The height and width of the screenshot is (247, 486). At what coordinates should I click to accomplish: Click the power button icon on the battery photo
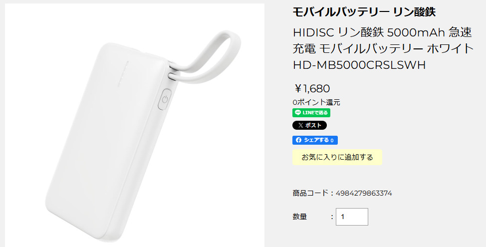pos(165,99)
